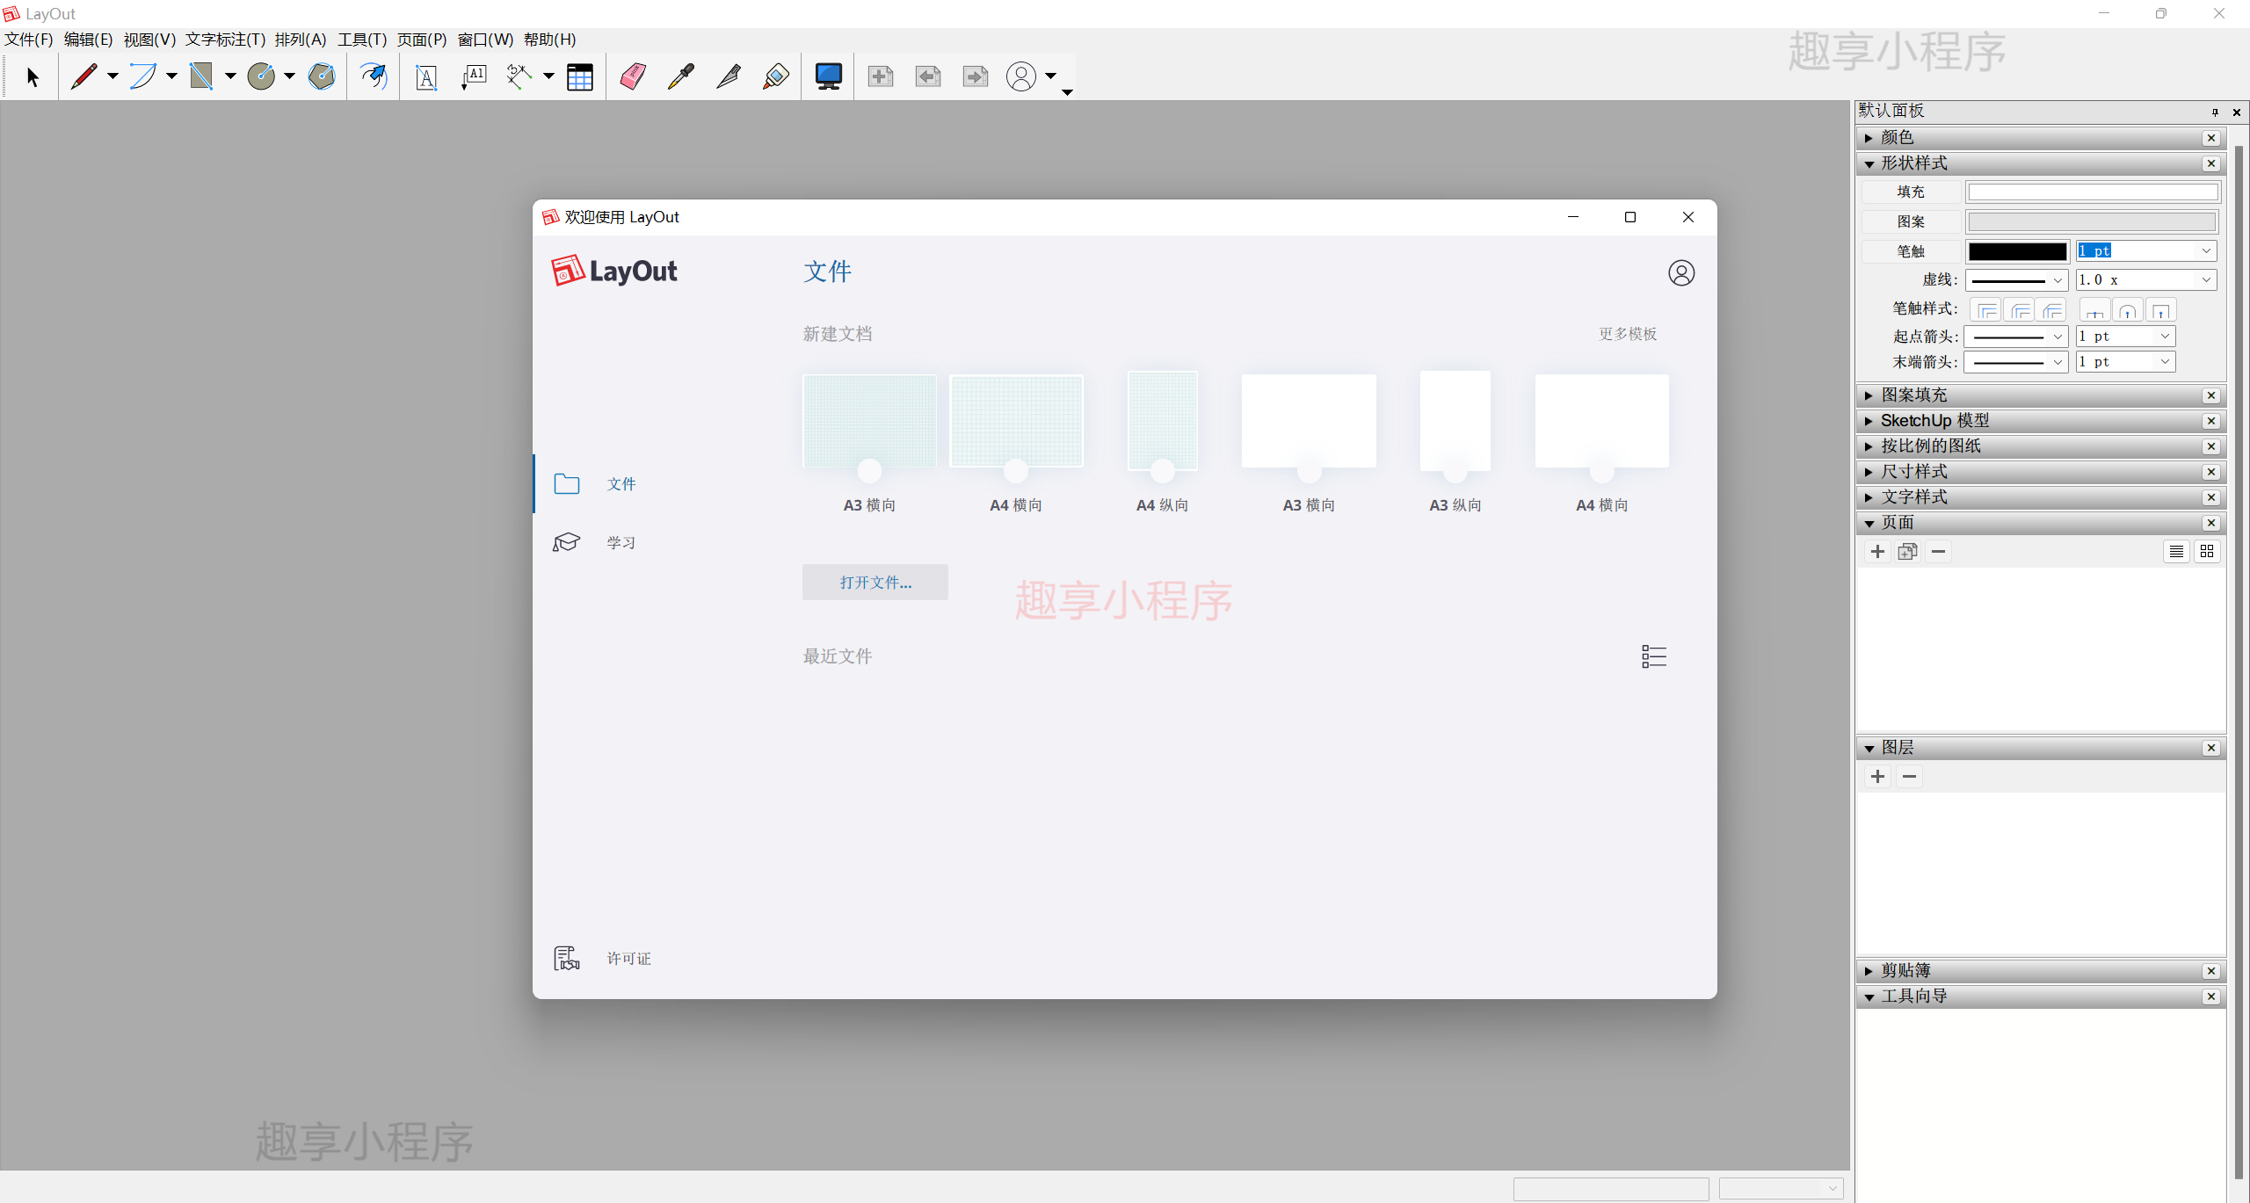Viewport: 2250px width, 1203px height.
Task: Open the 虚线 dash pattern dropdown
Action: (2016, 280)
